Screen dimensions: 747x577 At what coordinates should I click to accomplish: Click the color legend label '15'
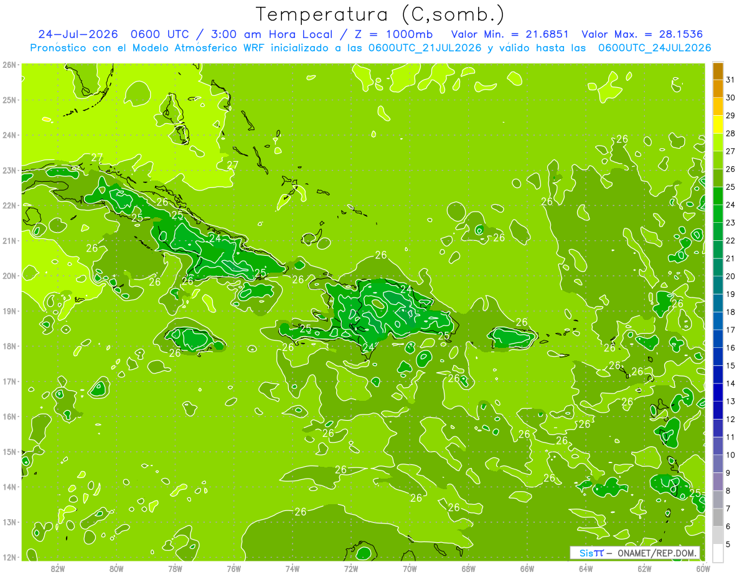tap(731, 365)
